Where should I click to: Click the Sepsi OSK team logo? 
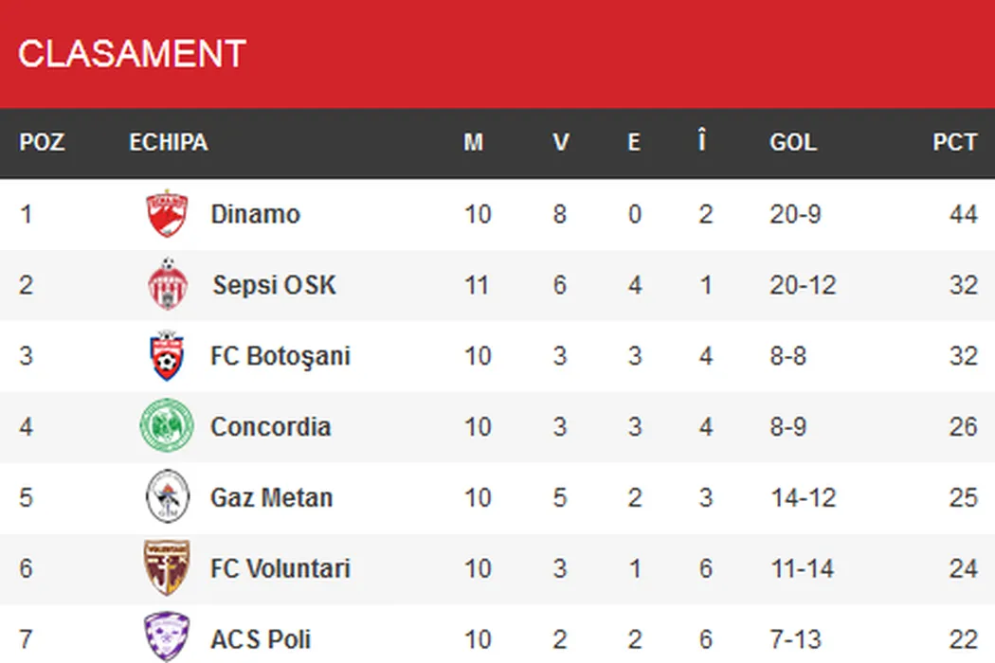point(167,285)
